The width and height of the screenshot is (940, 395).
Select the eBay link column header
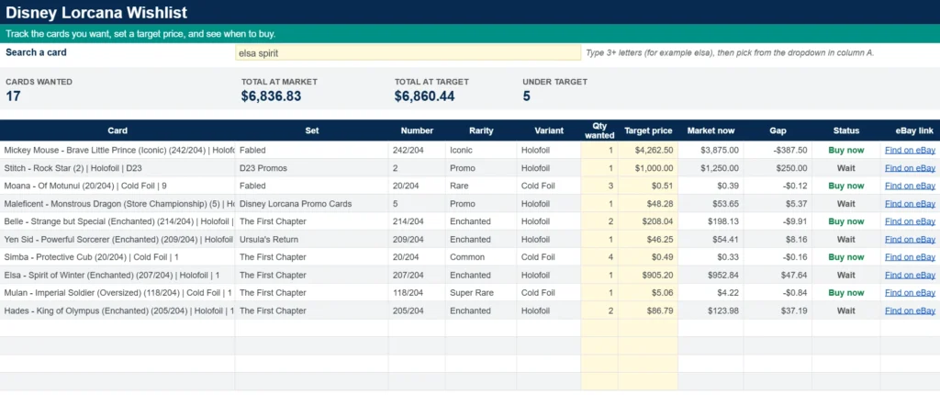pyautogui.click(x=910, y=130)
